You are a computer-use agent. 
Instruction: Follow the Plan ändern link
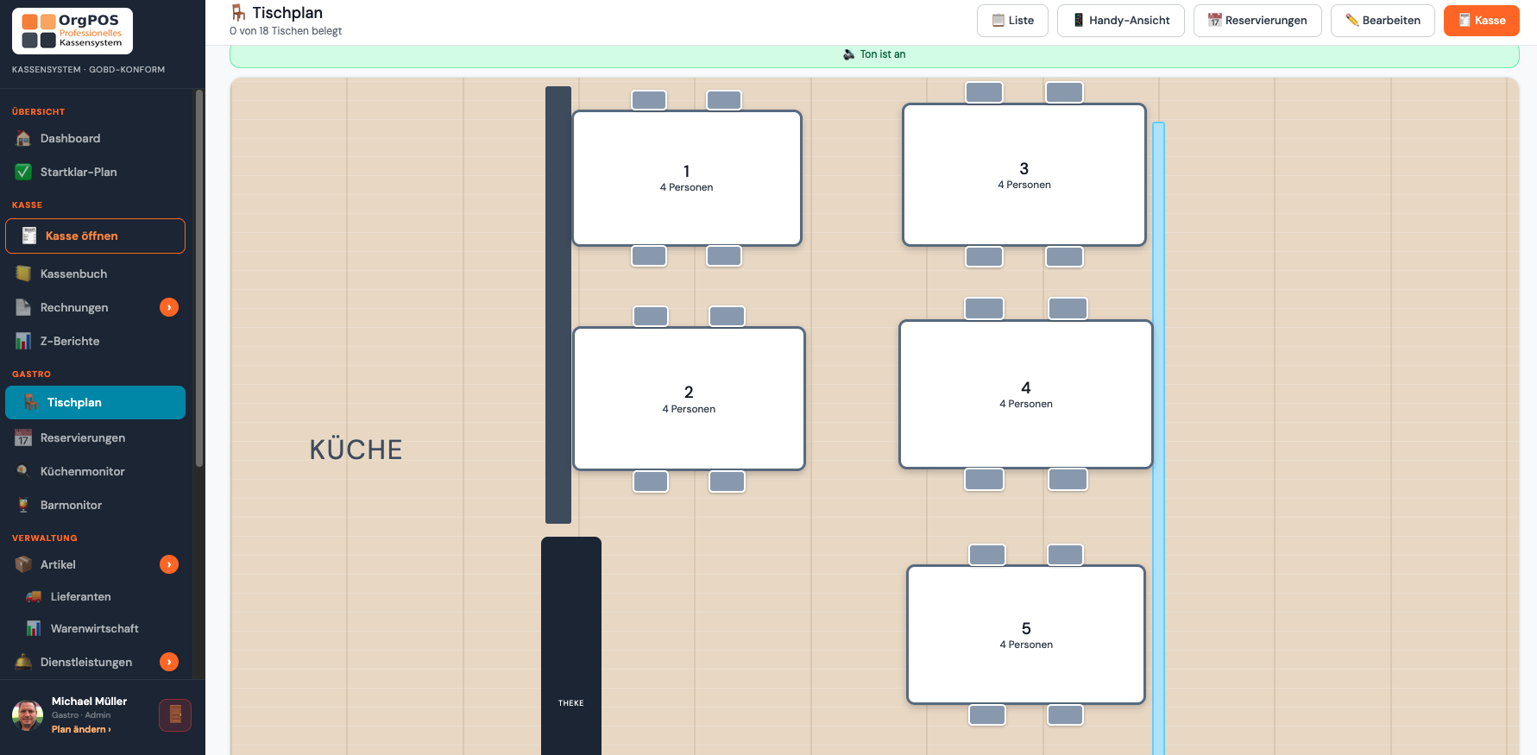(x=81, y=729)
